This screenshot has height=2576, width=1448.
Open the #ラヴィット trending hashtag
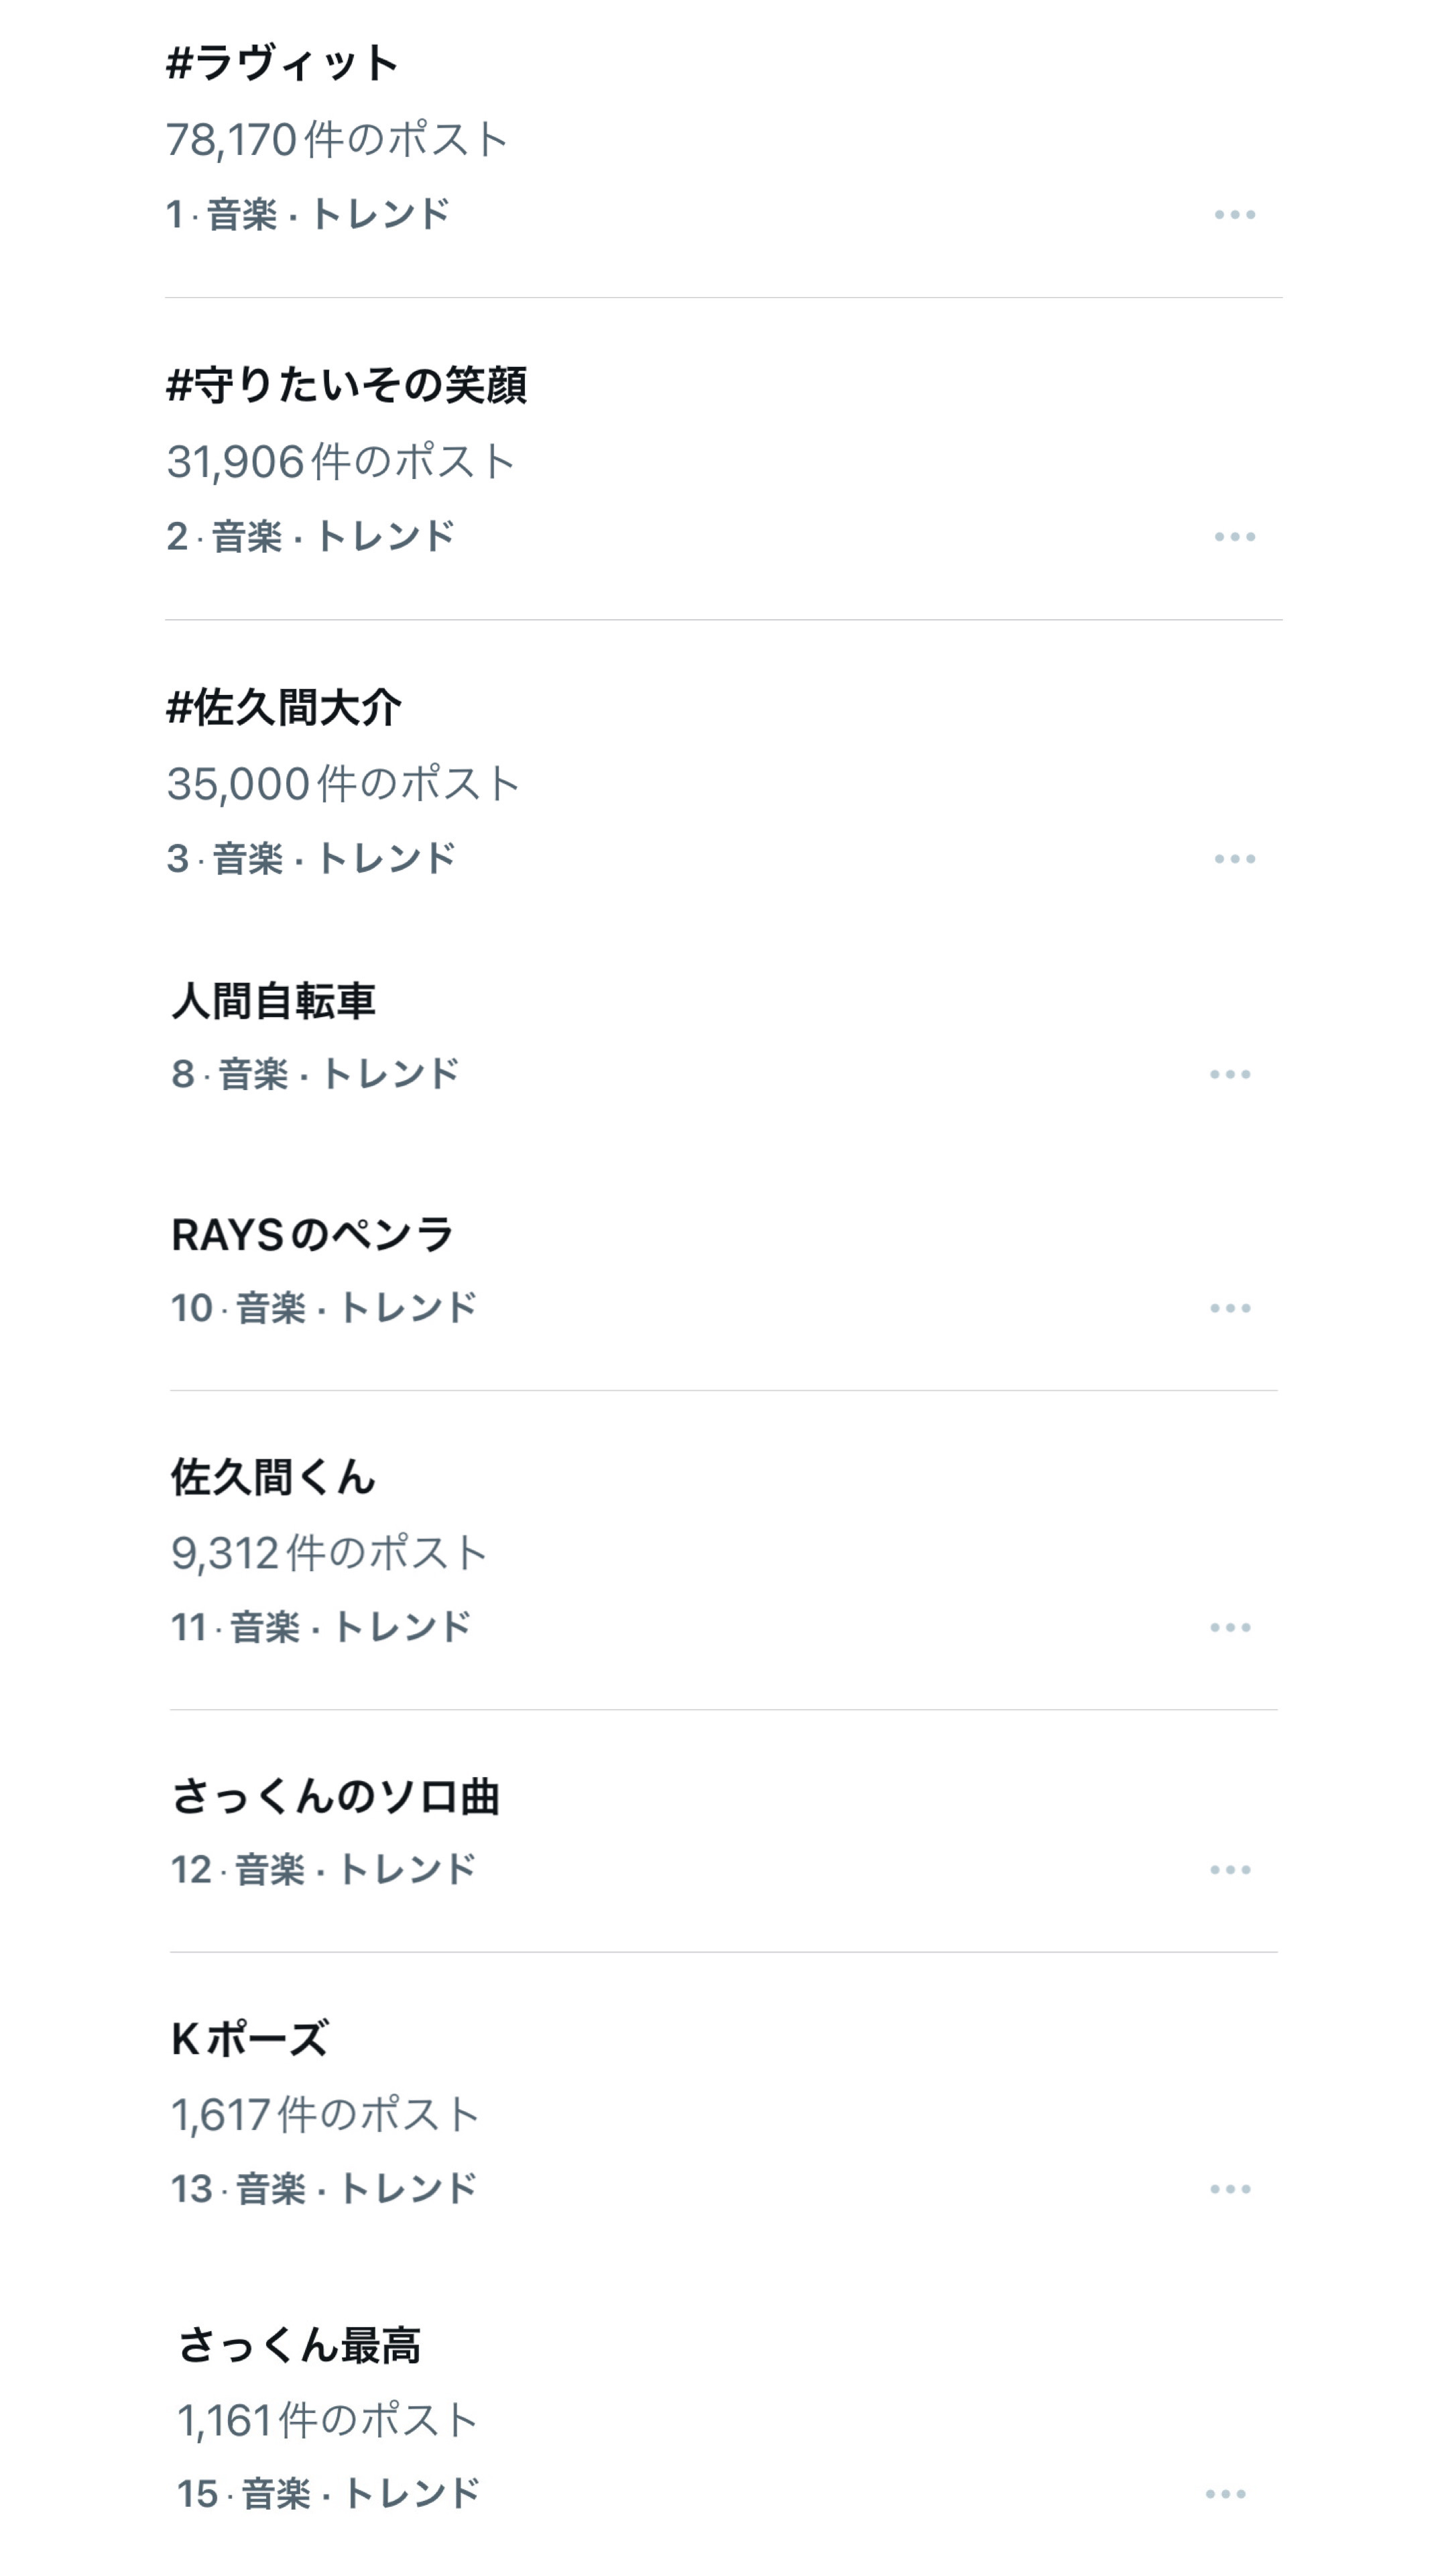click(x=282, y=63)
